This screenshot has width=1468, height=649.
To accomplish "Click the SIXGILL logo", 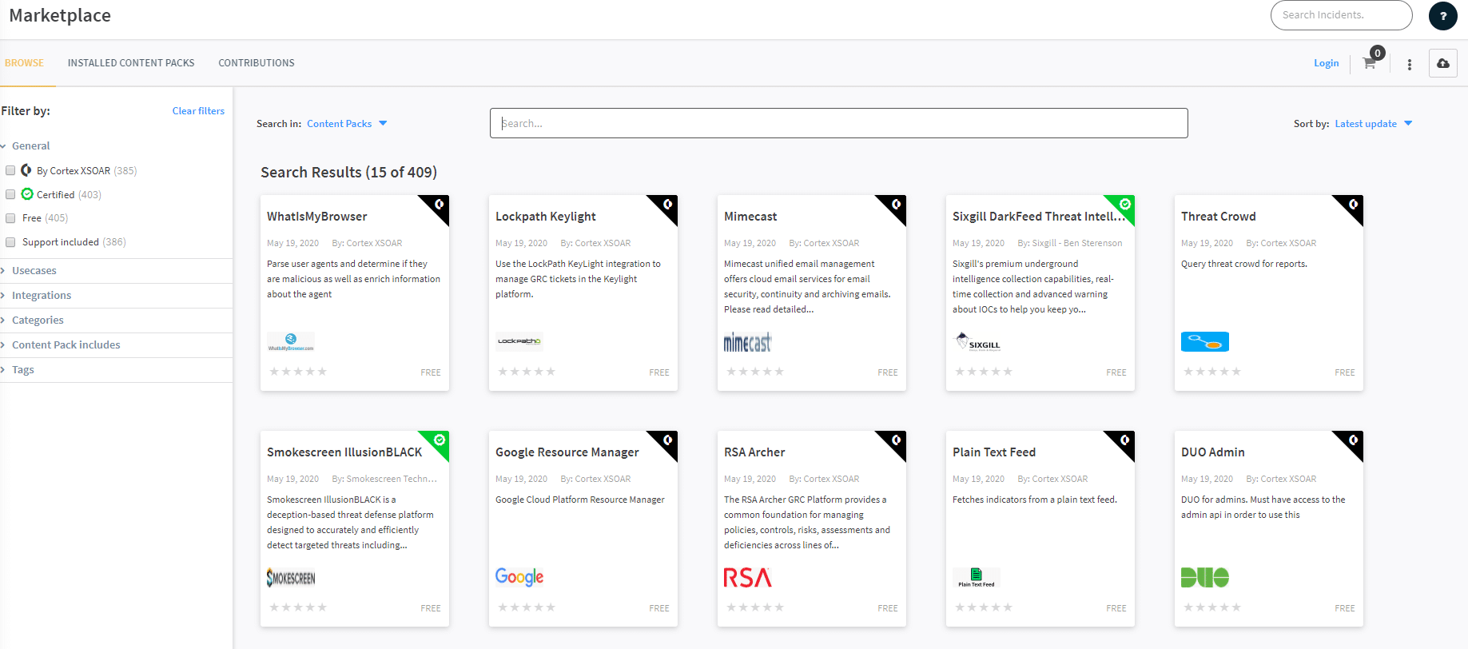I will click(978, 342).
